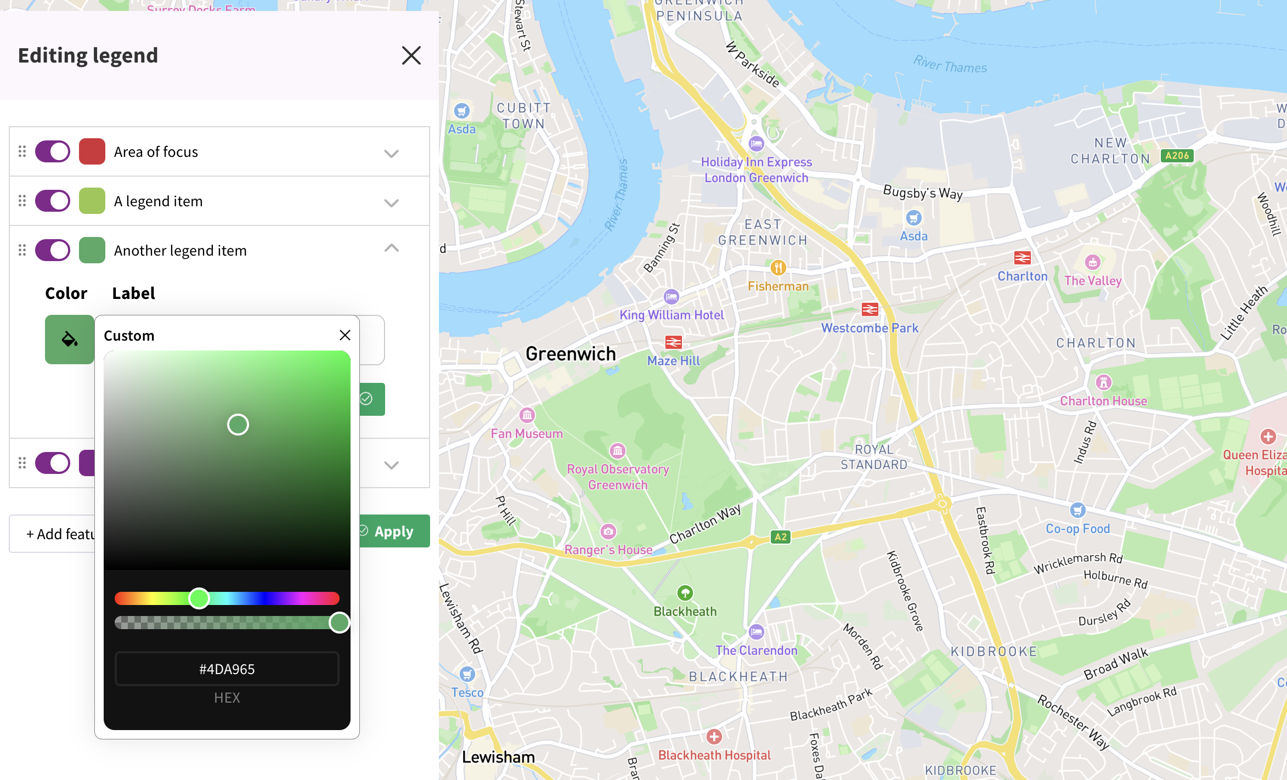Viewport: 1287px width, 780px height.
Task: Close the Editing legend panel
Action: click(411, 55)
